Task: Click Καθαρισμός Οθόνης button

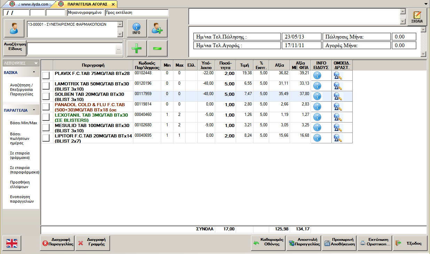Action: click(268, 243)
